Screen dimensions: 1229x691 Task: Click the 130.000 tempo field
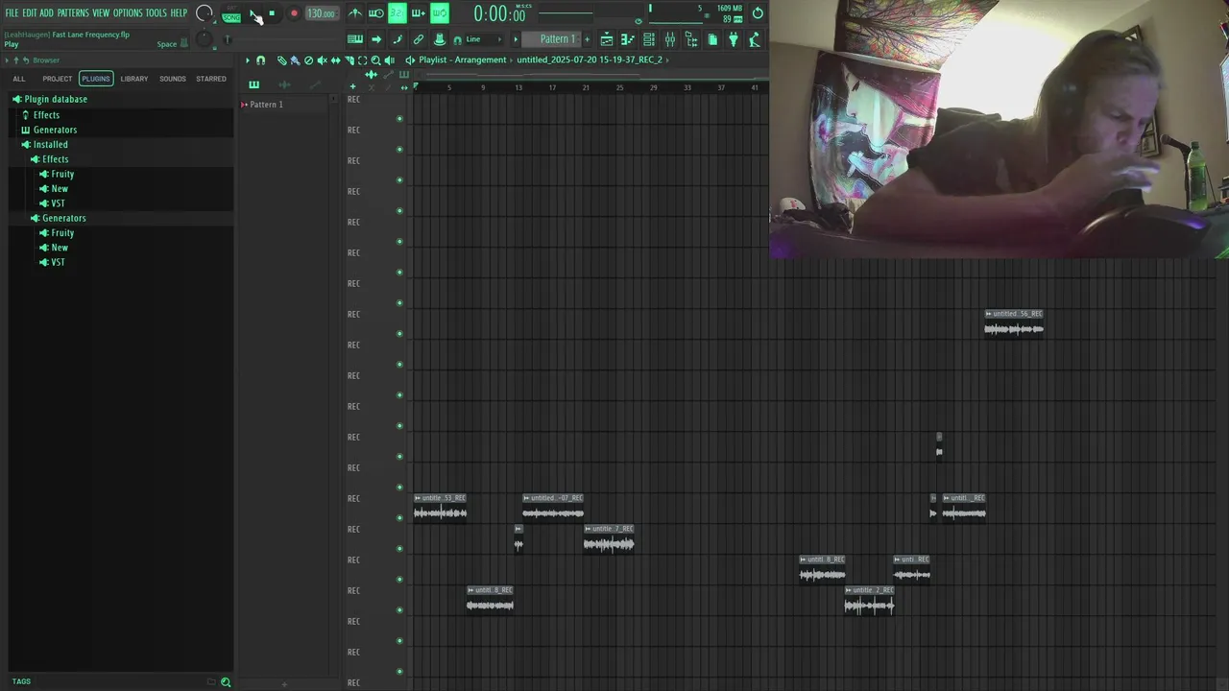pos(322,13)
